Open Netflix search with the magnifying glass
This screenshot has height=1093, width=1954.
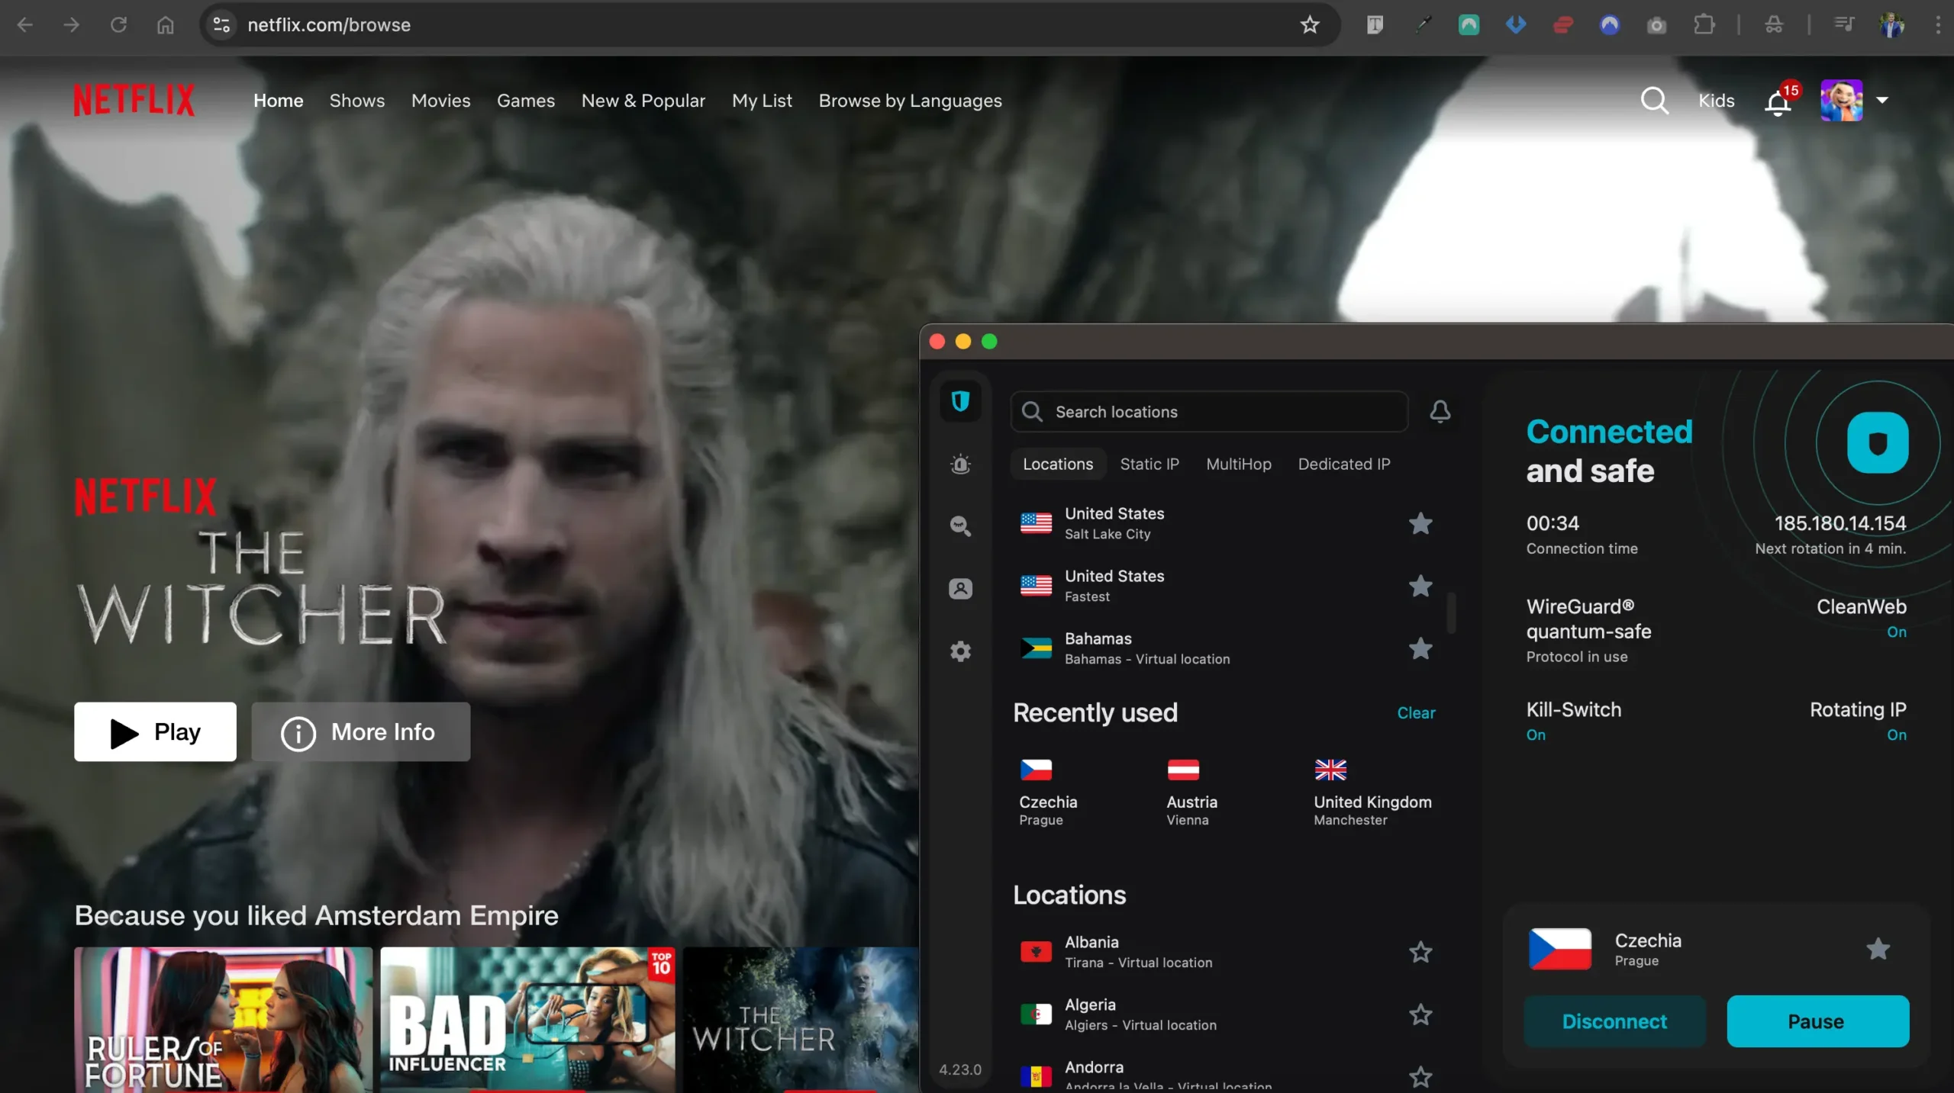[1654, 100]
